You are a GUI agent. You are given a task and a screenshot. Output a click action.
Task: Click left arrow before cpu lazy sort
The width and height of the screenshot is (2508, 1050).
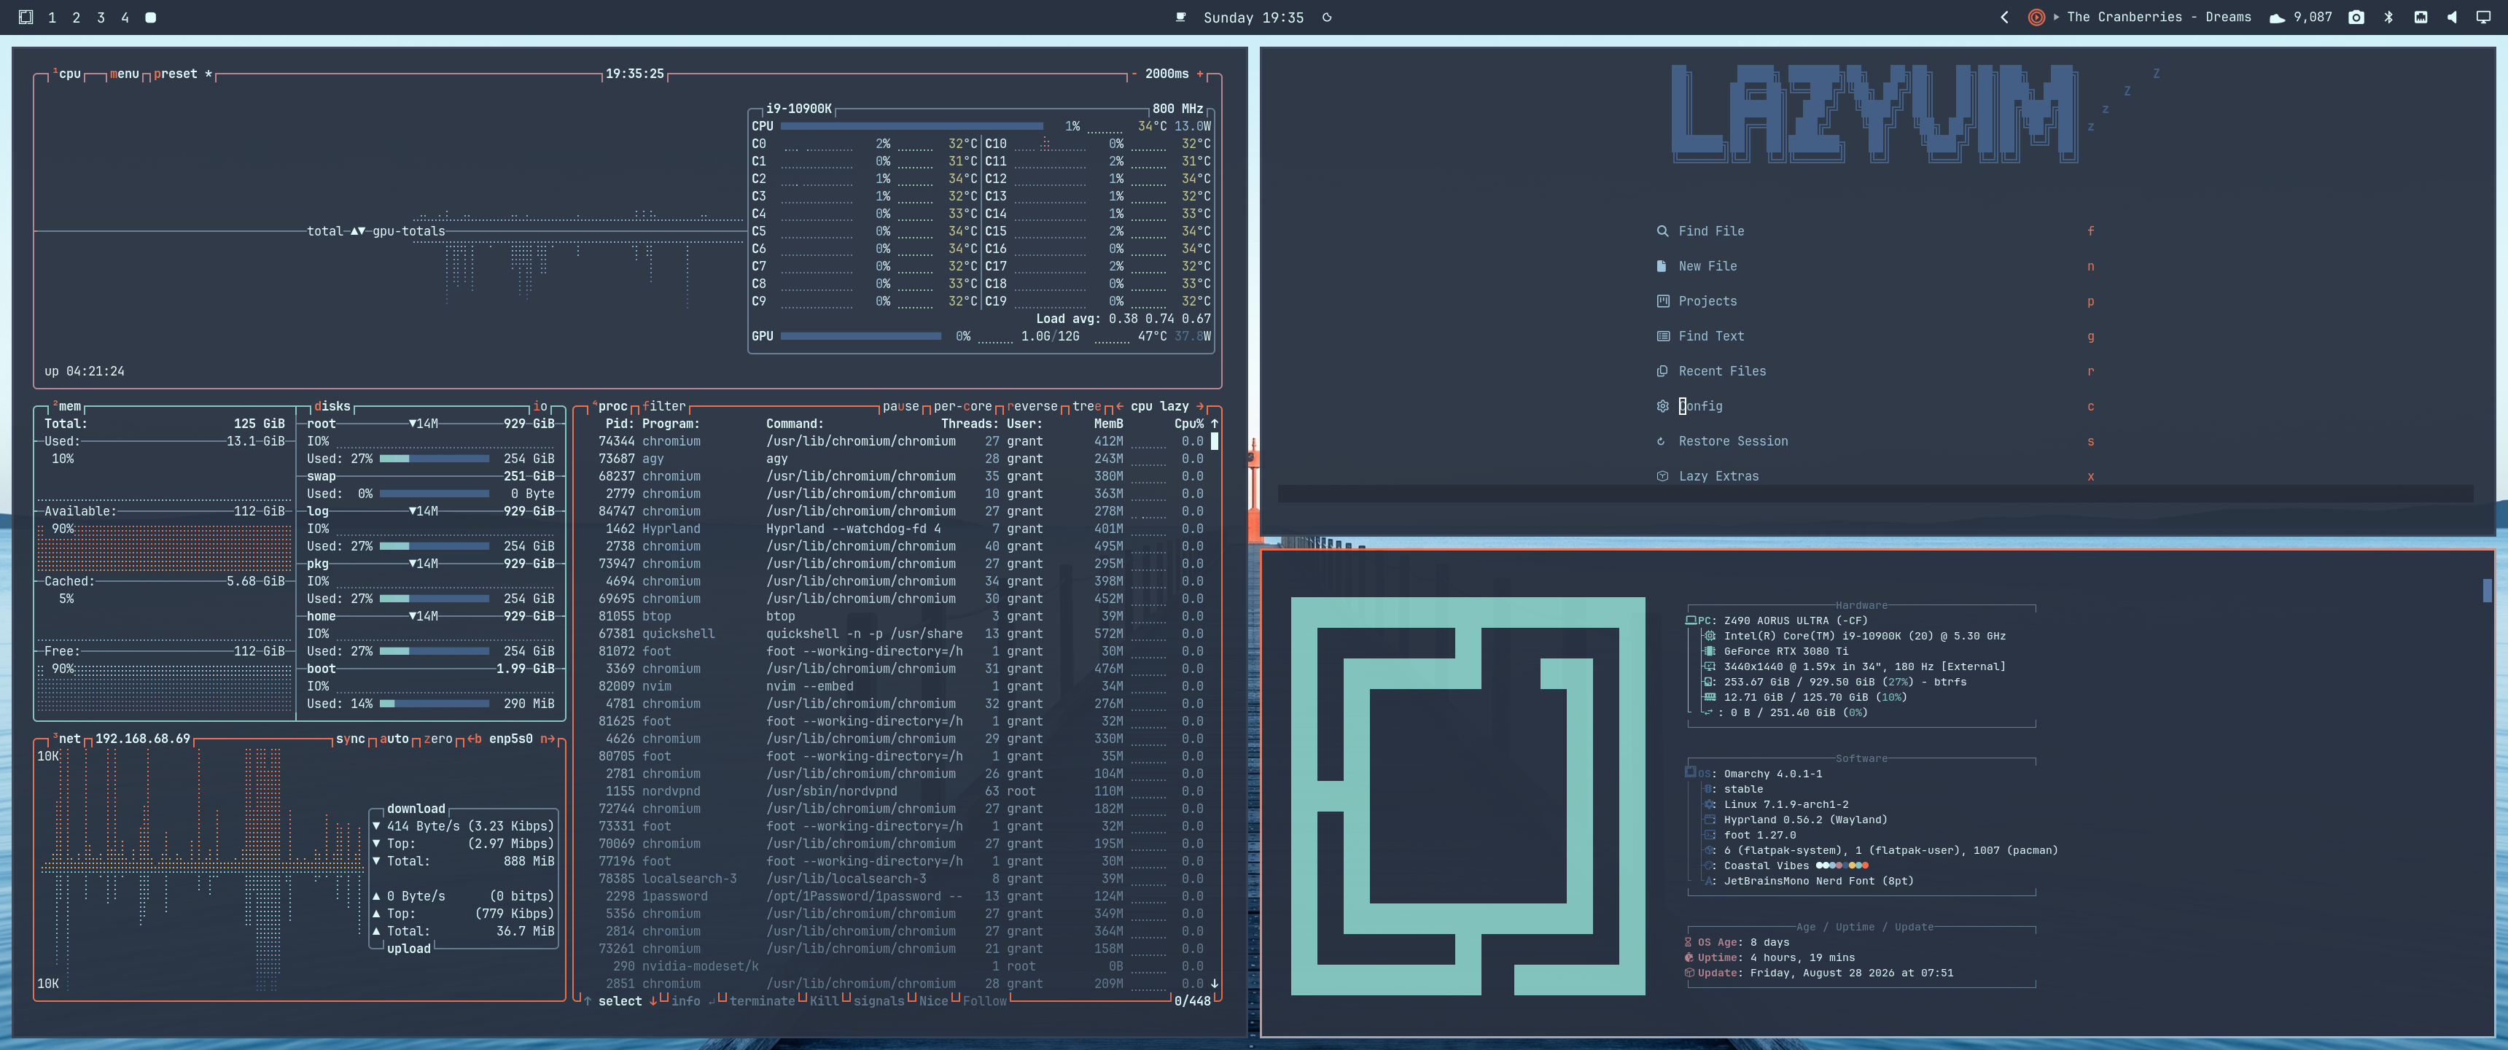(x=1120, y=406)
